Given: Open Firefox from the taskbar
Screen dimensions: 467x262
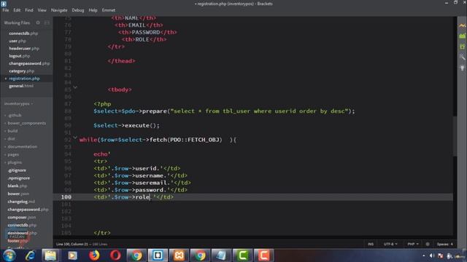Looking at the screenshot, I should click(x=94, y=255).
